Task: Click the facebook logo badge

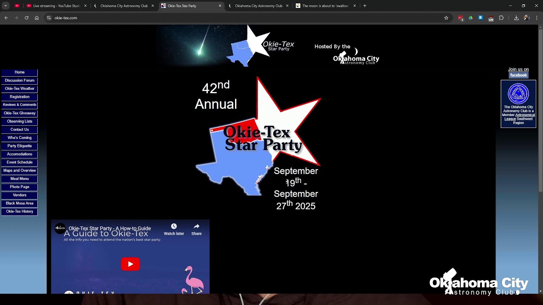Action: click(518, 75)
